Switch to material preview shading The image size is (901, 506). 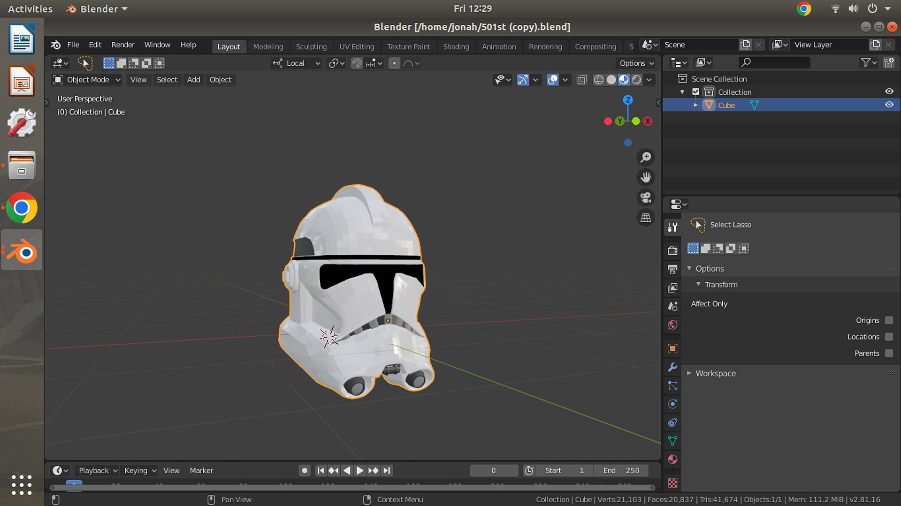pos(624,80)
